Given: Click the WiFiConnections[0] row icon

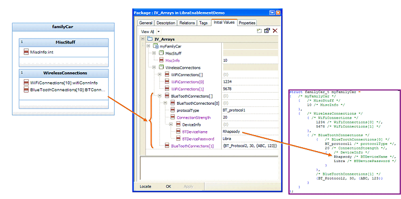Looking at the screenshot, I should (167, 82).
